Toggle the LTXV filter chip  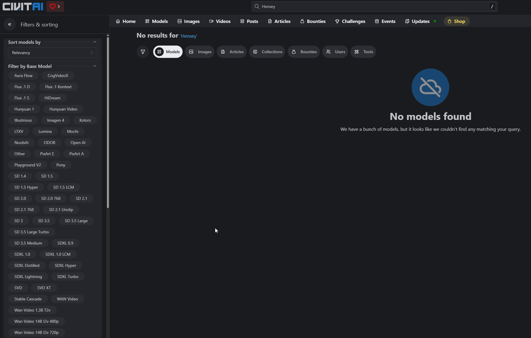[x=19, y=131]
